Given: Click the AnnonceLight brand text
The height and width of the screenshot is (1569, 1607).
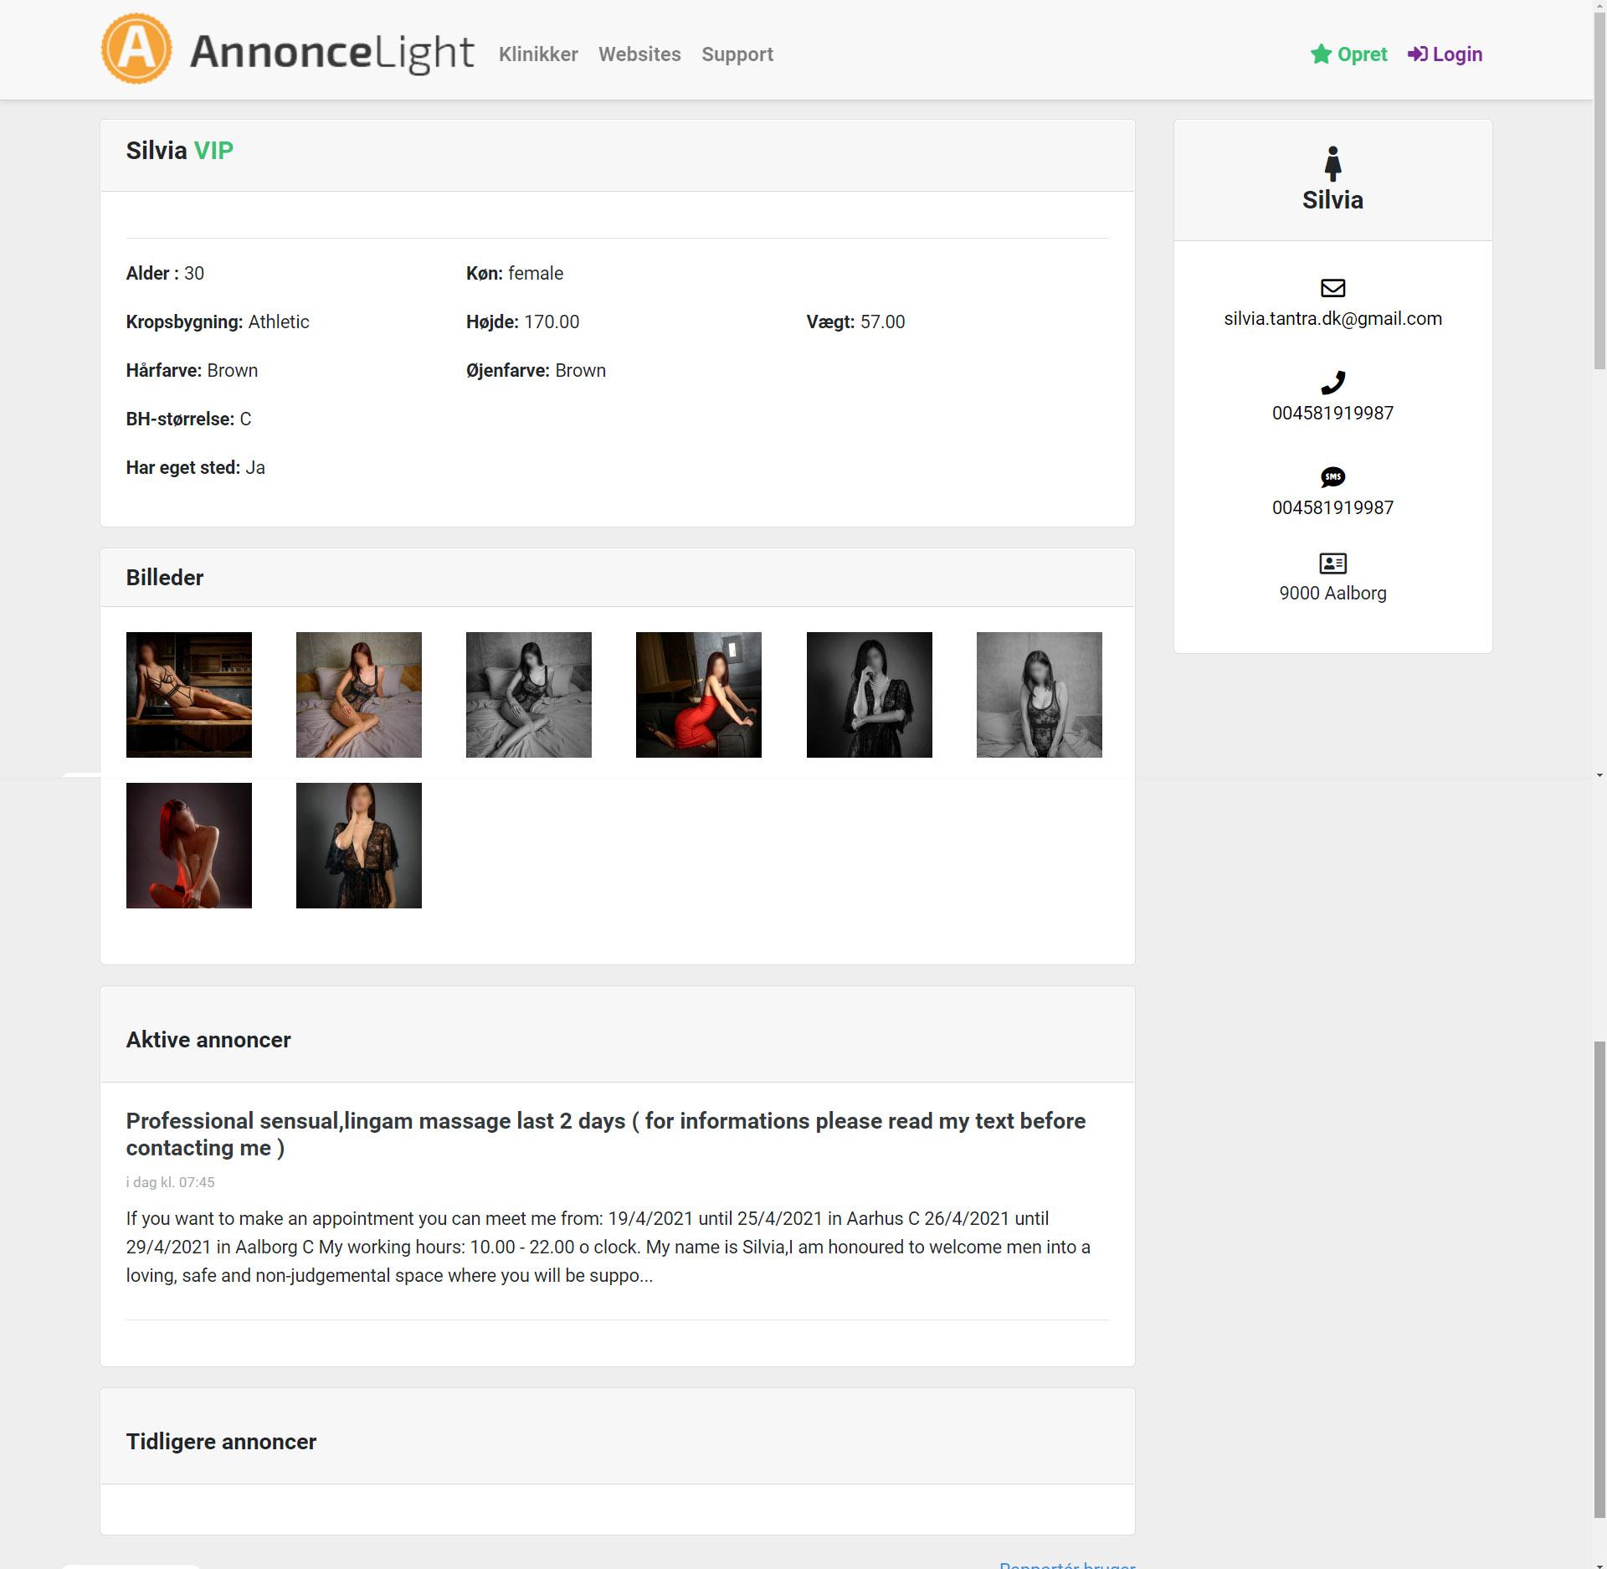Looking at the screenshot, I should pos(331,52).
